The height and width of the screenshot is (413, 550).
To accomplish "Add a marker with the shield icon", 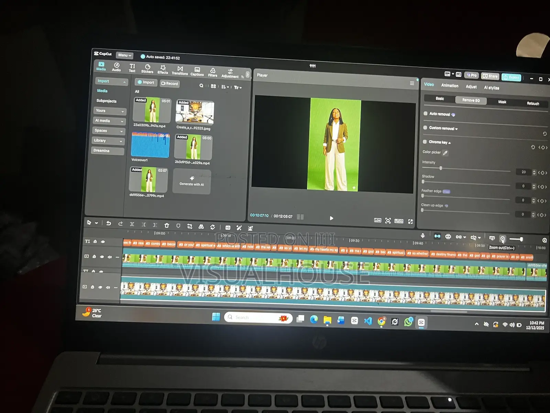I will tap(178, 226).
